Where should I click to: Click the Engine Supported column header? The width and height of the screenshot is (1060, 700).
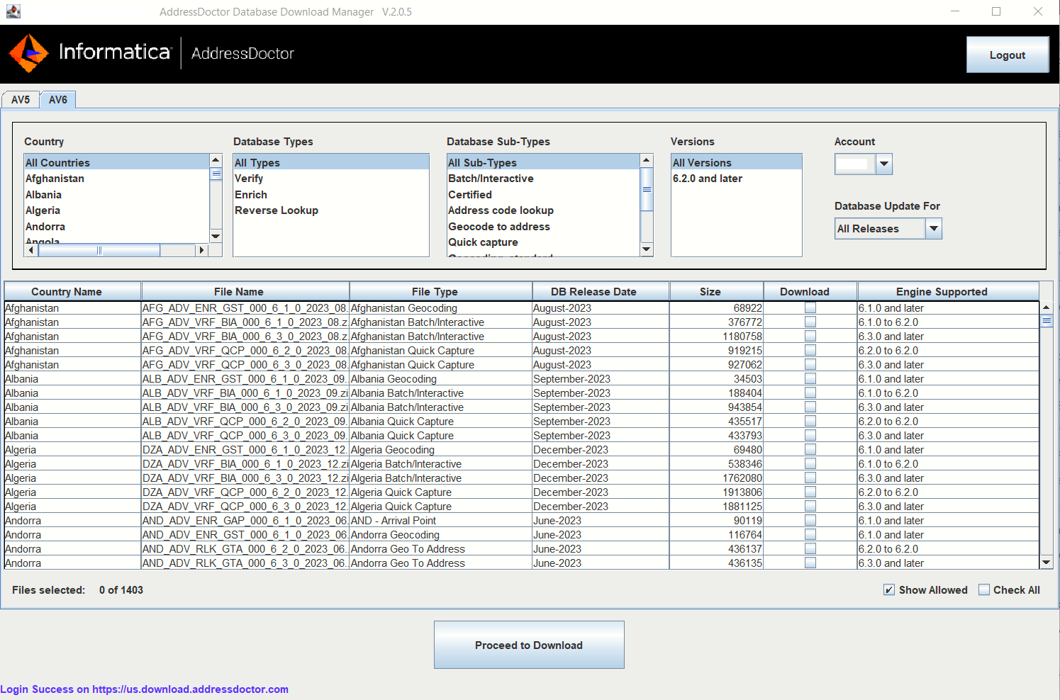(948, 291)
